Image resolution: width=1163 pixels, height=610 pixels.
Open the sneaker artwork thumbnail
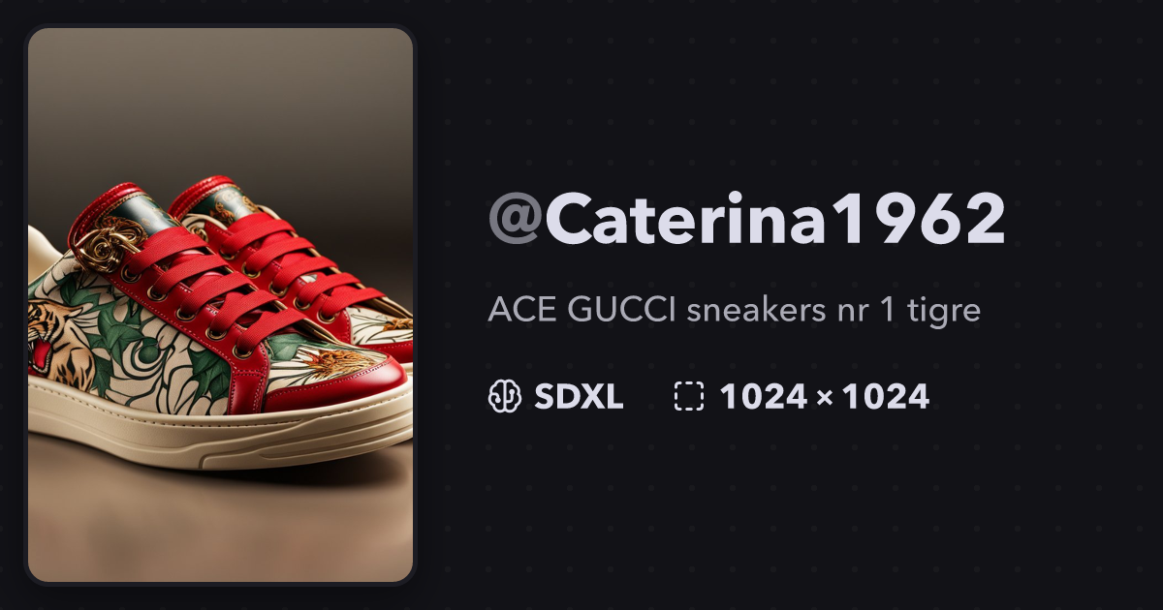click(x=221, y=305)
